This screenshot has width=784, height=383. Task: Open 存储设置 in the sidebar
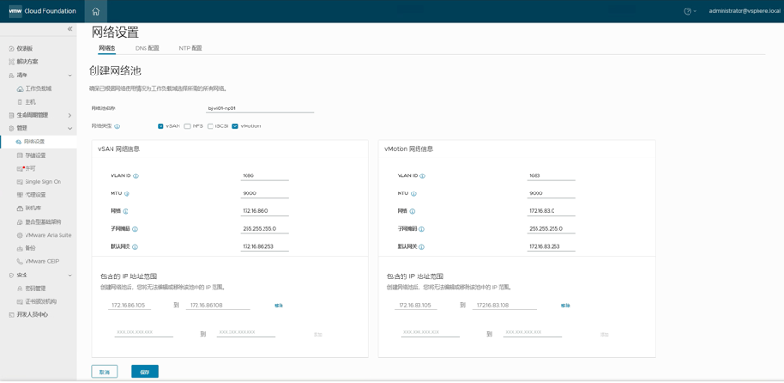point(35,156)
